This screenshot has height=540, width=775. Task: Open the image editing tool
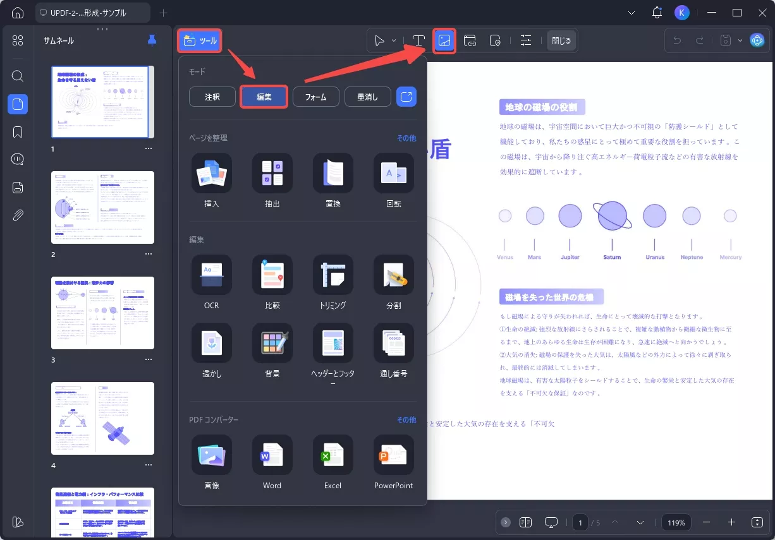click(x=445, y=40)
